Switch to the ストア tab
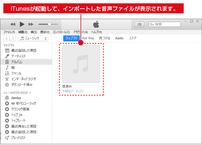The image size is (202, 145). click(133, 38)
